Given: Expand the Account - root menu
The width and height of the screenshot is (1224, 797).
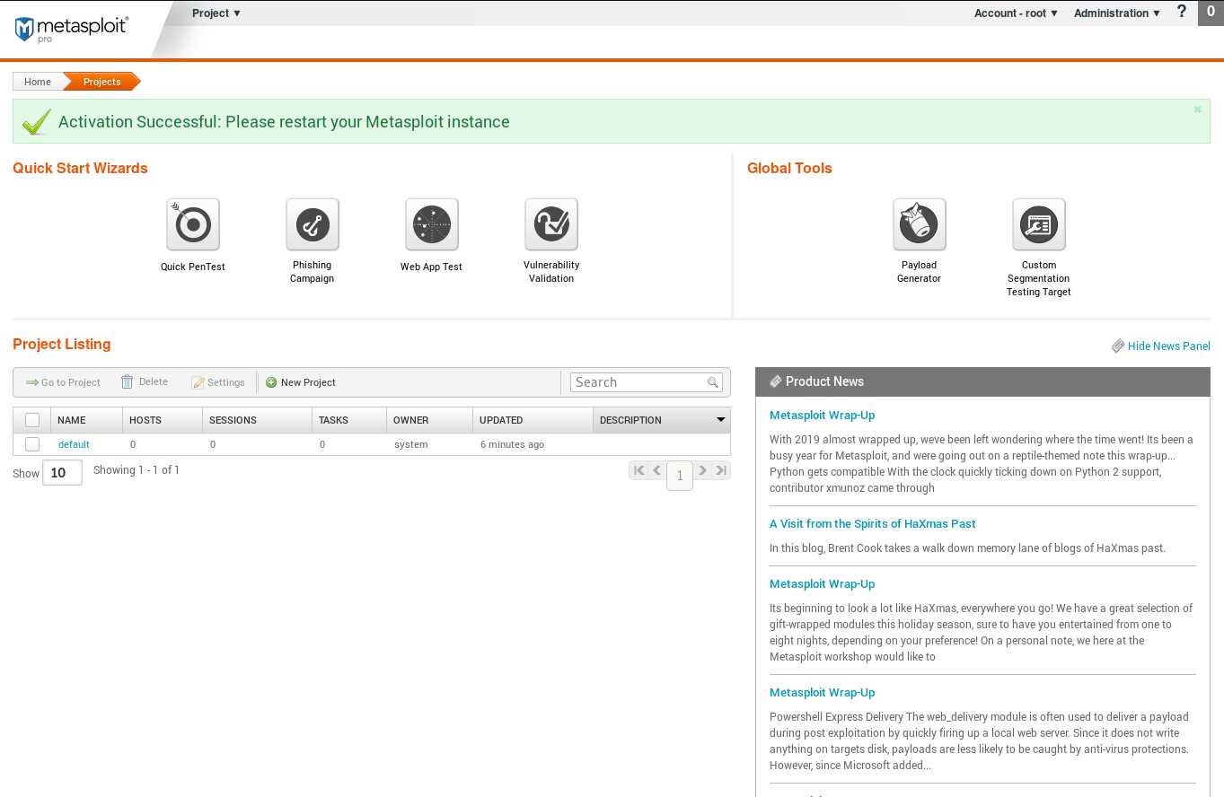Looking at the screenshot, I should (x=1017, y=13).
